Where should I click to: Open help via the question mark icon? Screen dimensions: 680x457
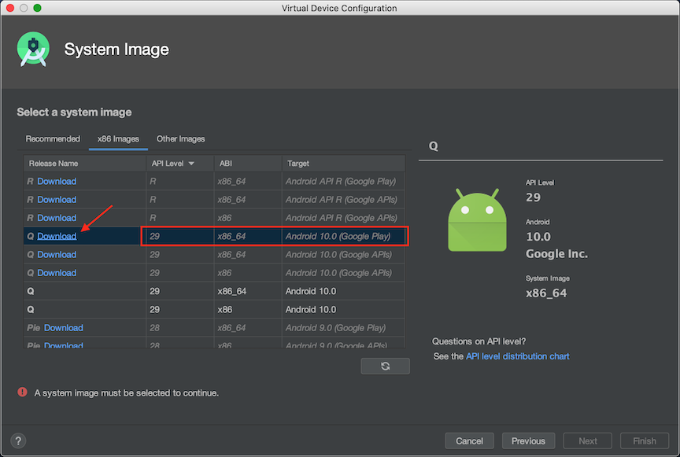click(17, 440)
